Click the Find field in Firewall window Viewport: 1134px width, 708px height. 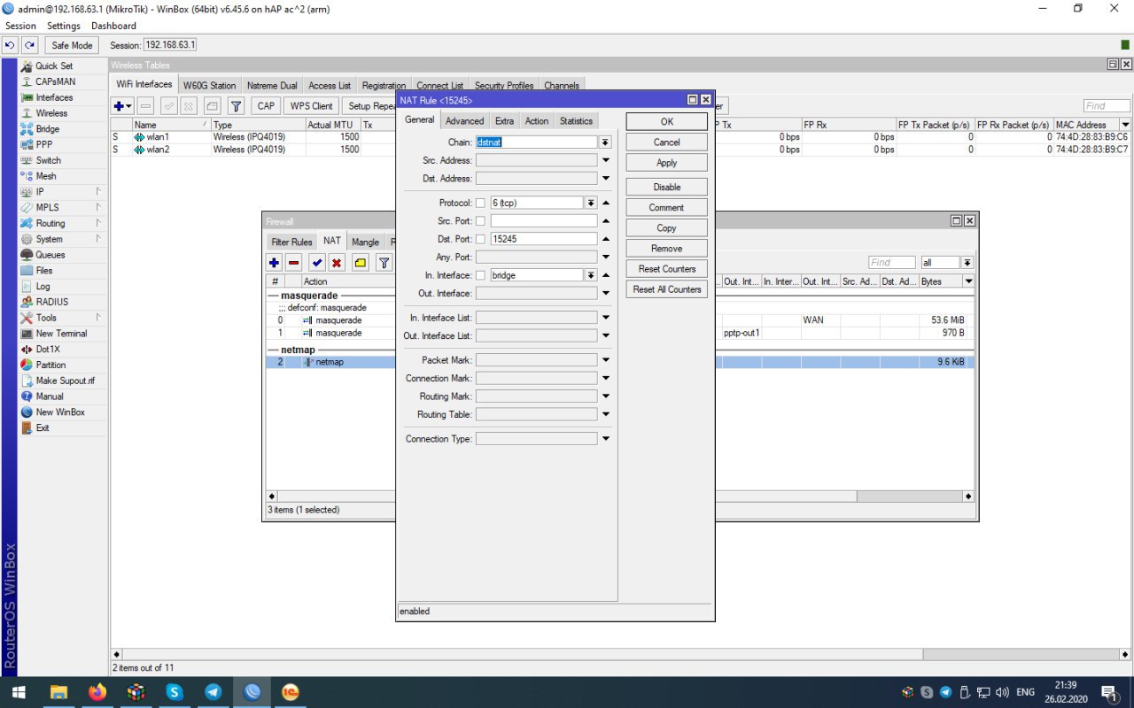click(891, 263)
